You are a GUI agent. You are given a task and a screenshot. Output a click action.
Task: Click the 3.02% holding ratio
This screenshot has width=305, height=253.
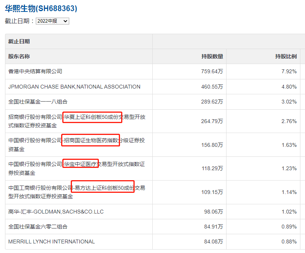pos(289,102)
